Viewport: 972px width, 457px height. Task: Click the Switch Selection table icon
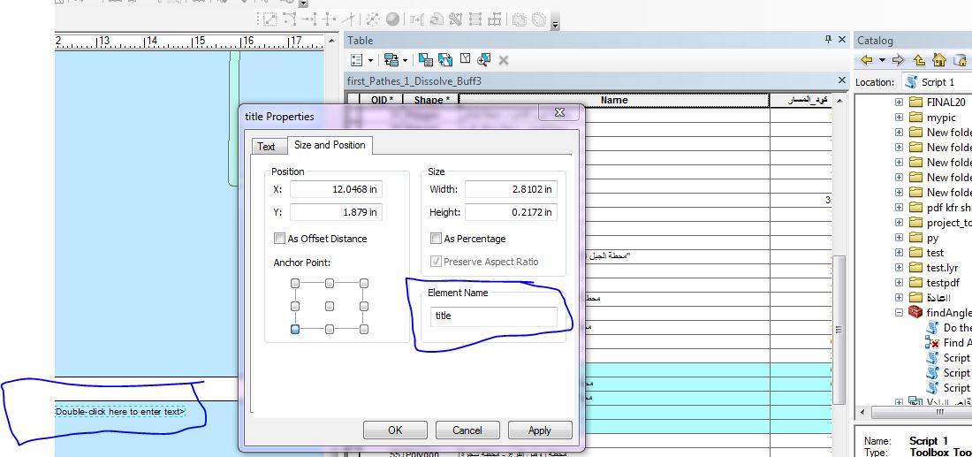coord(445,59)
